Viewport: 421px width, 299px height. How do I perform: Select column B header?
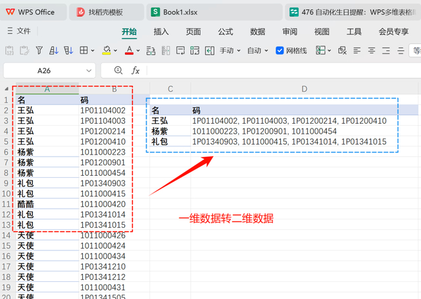click(114, 89)
